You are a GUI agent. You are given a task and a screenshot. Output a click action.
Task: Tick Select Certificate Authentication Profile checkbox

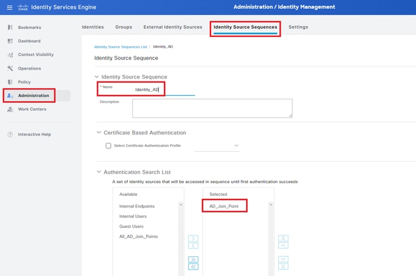click(108, 146)
